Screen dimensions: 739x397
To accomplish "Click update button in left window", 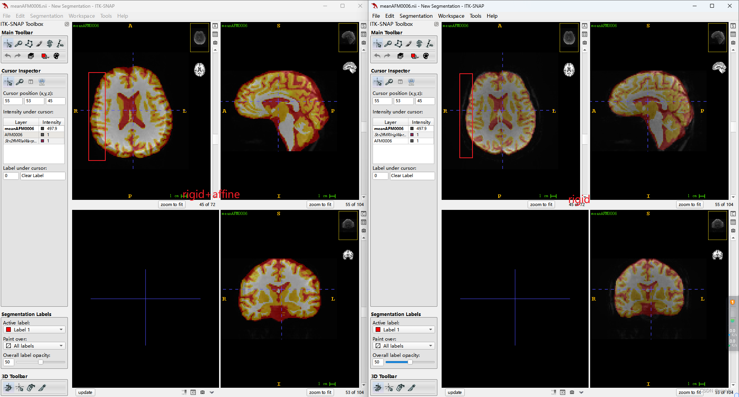I will click(85, 392).
